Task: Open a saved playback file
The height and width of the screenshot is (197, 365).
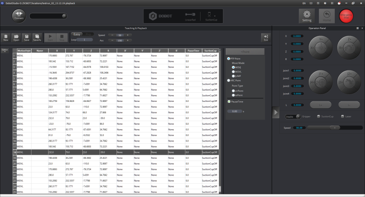Action: tap(16, 37)
